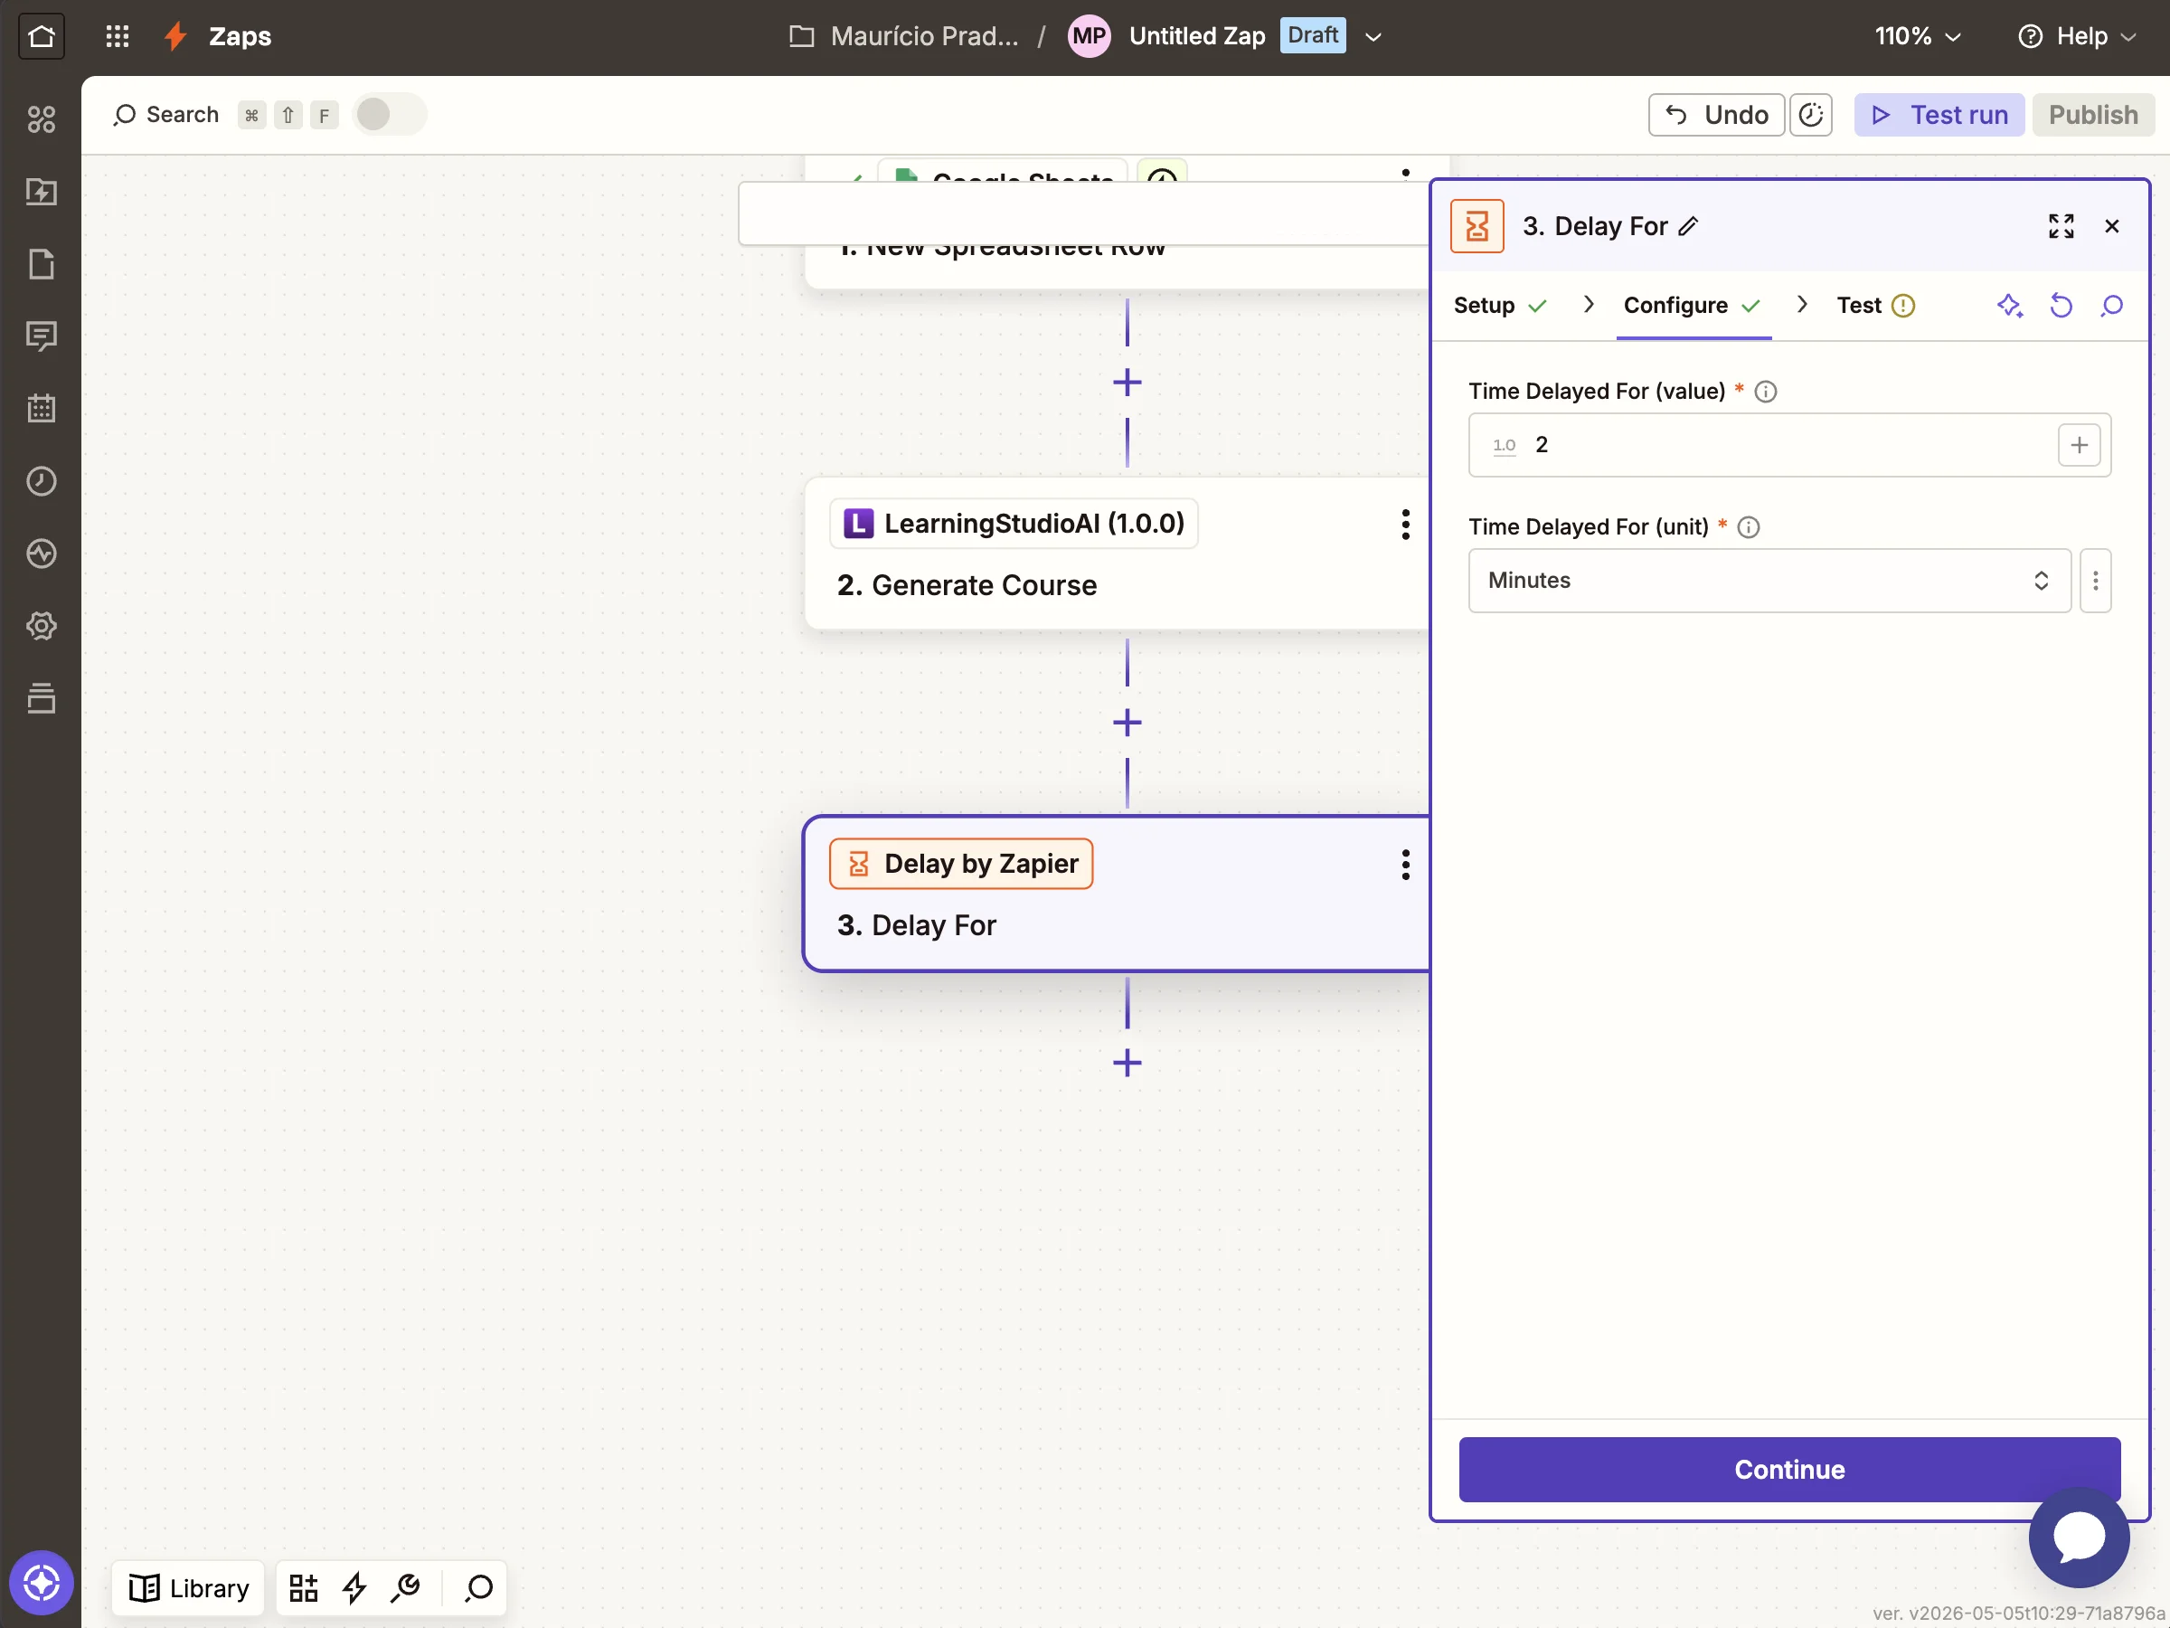Rename step with the pencil edit icon
The width and height of the screenshot is (2170, 1628).
pos(1687,227)
